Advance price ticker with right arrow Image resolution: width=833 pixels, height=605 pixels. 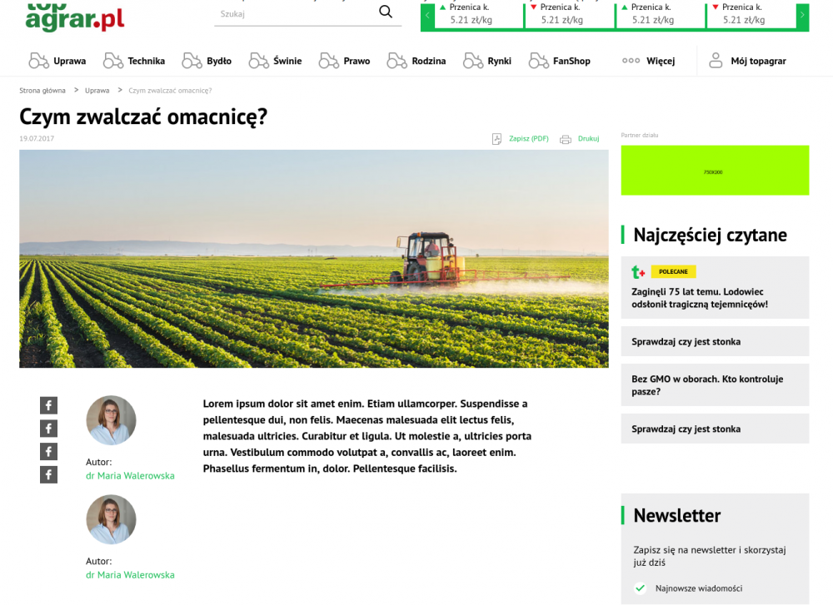click(802, 16)
